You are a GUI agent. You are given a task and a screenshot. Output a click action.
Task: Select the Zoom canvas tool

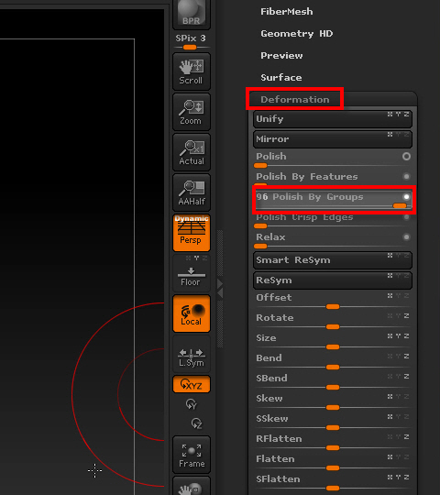[192, 112]
